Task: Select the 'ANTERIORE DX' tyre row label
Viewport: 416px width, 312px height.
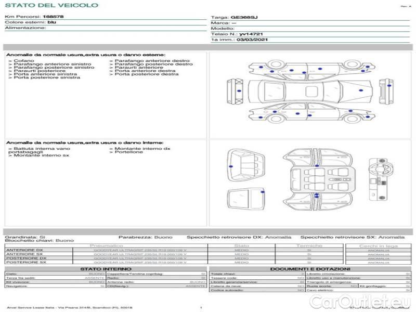Action: (24, 250)
